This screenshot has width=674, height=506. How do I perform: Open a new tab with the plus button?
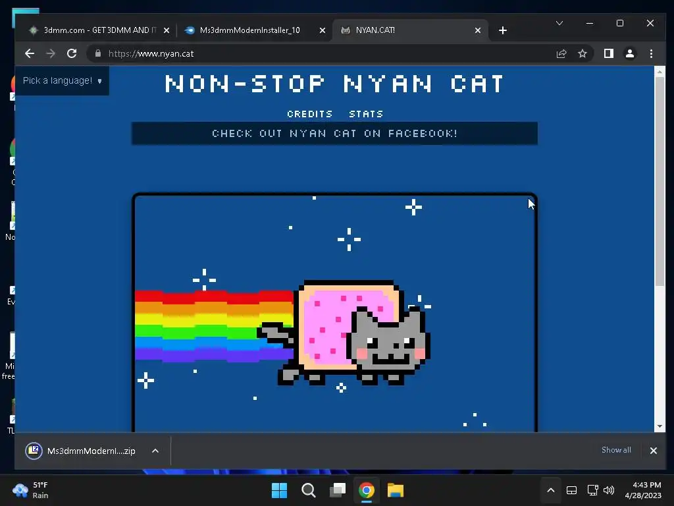tap(502, 30)
